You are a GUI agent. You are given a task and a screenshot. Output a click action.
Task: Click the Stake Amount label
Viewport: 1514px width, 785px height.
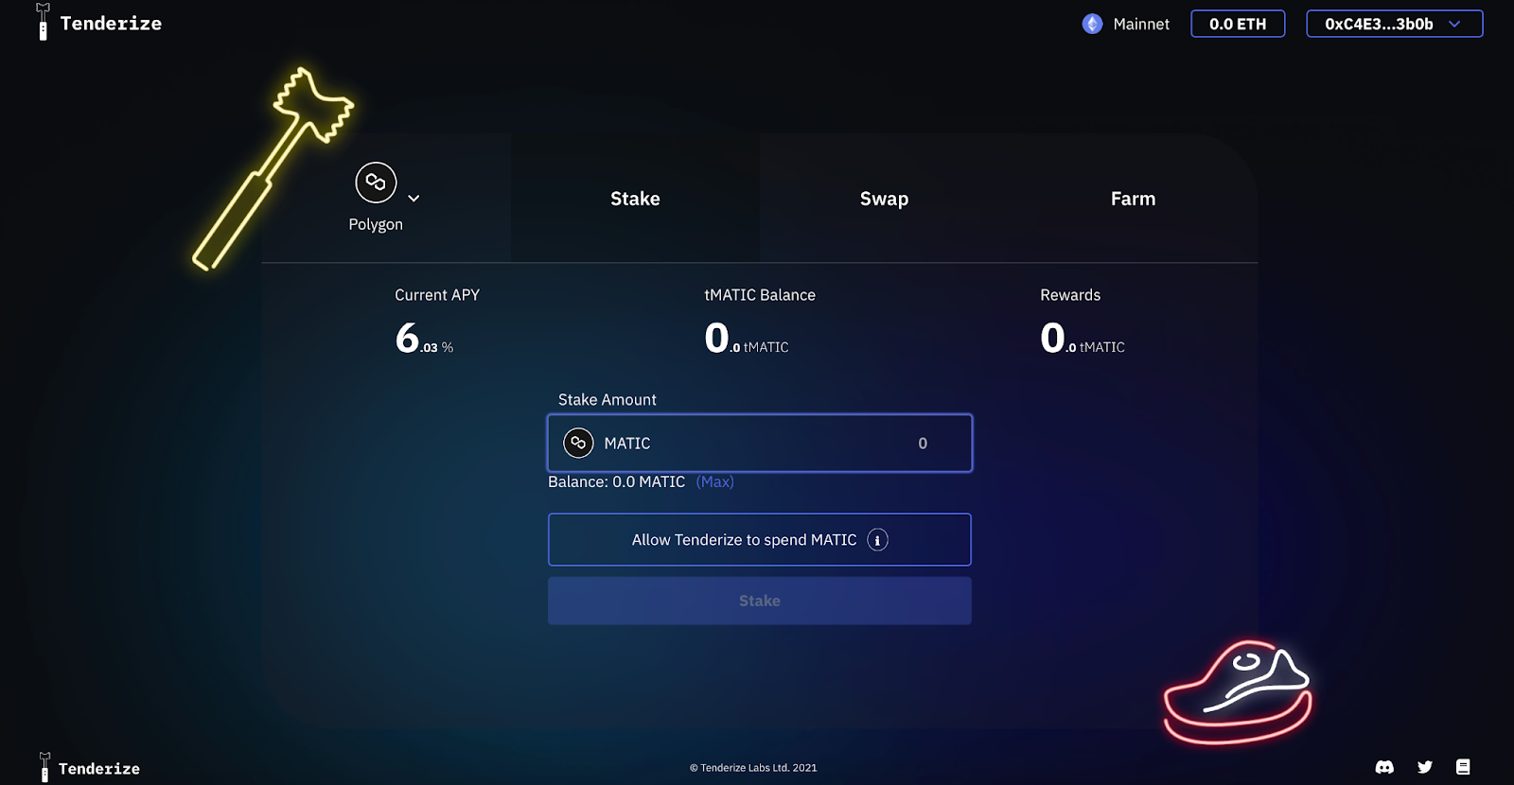[607, 400]
